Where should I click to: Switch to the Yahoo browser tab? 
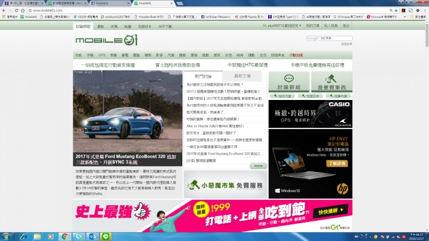coord(23,4)
